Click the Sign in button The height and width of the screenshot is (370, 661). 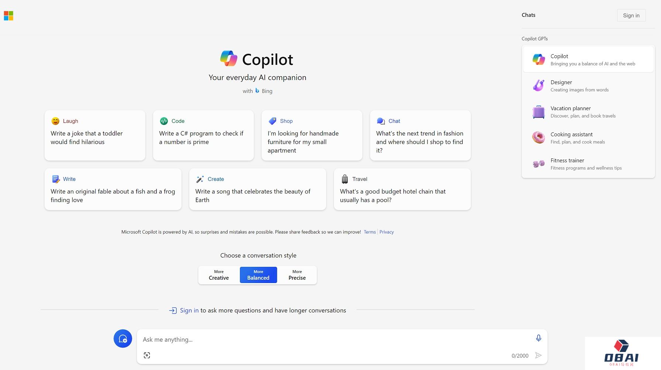631,15
